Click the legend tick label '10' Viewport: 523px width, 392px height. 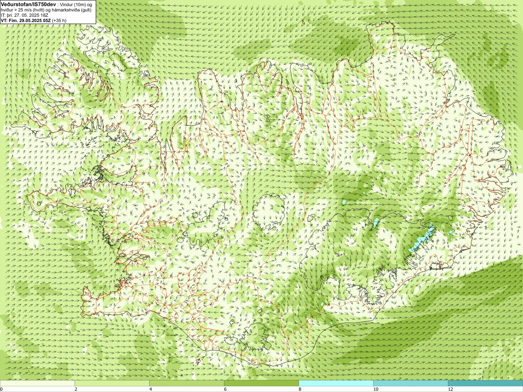pyautogui.click(x=375, y=390)
